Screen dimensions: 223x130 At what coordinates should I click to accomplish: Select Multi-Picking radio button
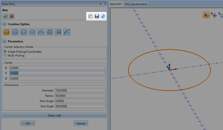pyautogui.click(x=5, y=55)
